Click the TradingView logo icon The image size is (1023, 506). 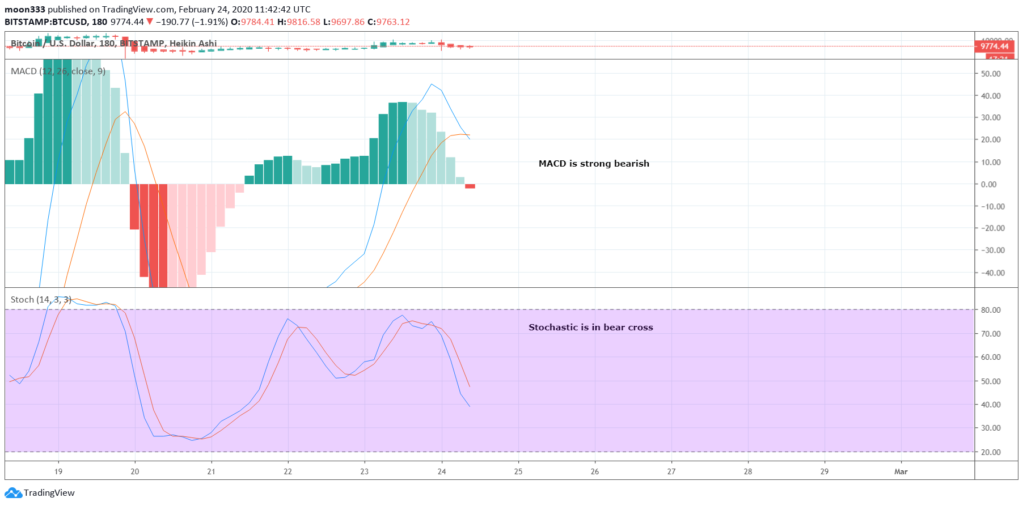[x=14, y=493]
